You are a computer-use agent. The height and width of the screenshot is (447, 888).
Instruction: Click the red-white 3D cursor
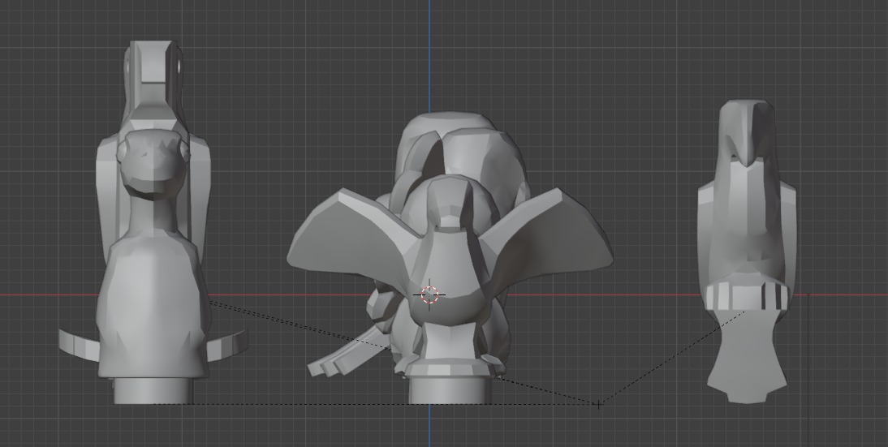point(430,294)
